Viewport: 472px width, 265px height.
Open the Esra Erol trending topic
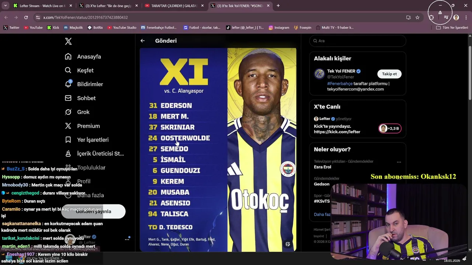322,167
